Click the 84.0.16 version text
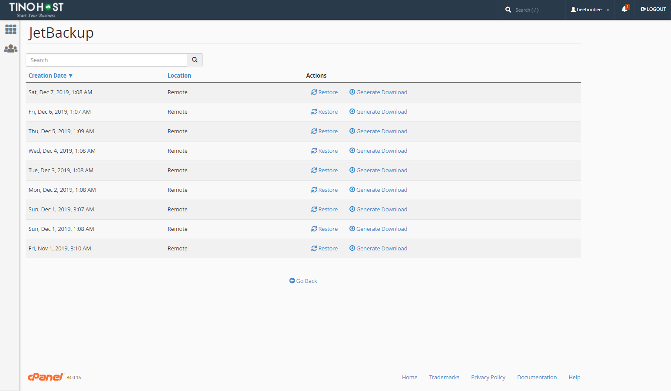Screen dimensions: 671x391 click(74, 378)
